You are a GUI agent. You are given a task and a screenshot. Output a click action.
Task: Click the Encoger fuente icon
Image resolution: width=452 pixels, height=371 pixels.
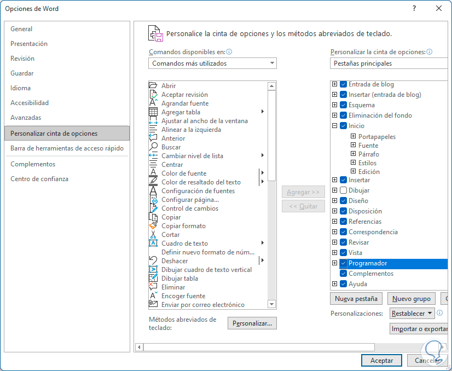[x=153, y=296]
